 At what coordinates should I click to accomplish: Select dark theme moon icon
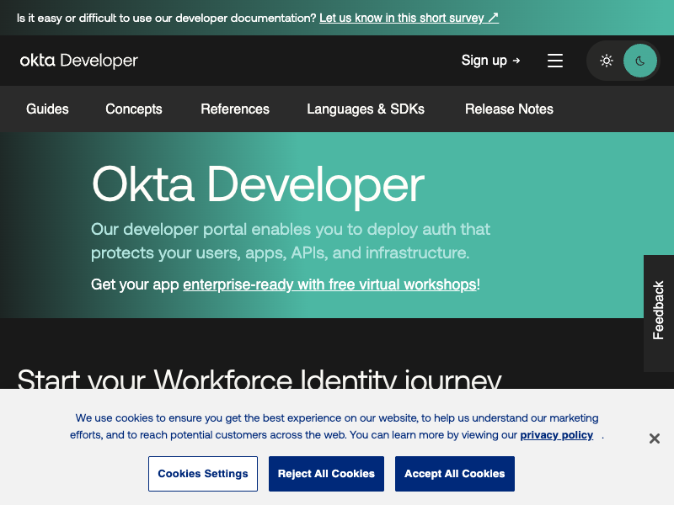pos(640,61)
